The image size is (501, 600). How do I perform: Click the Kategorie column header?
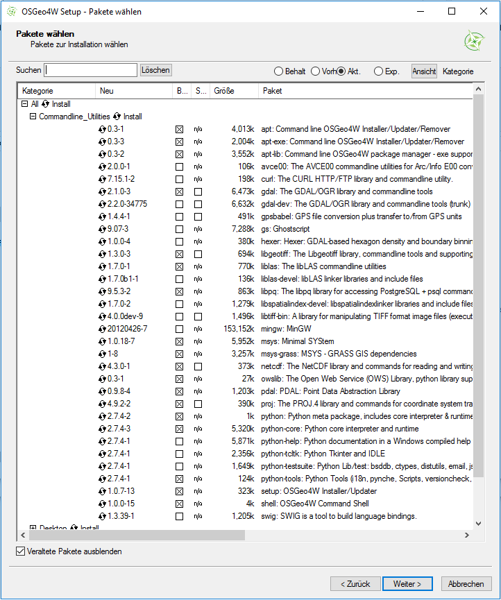[57, 91]
